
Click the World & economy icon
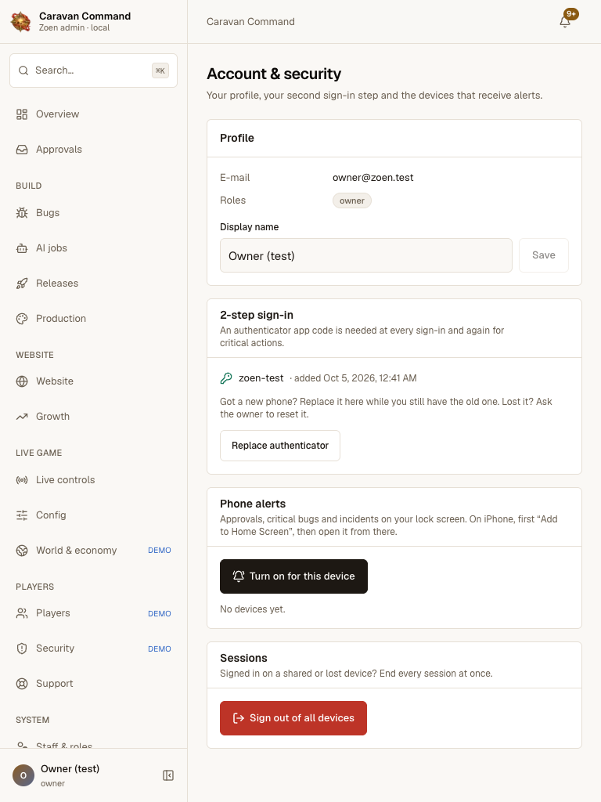pos(22,551)
